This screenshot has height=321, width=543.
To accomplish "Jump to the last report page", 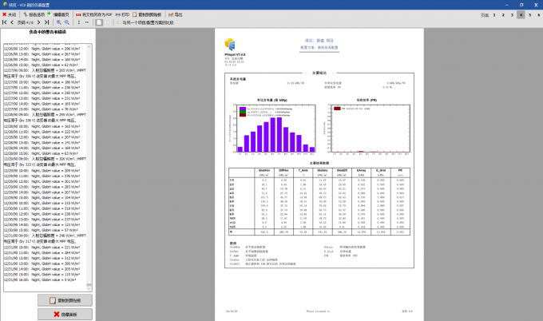I will [x=47, y=22].
